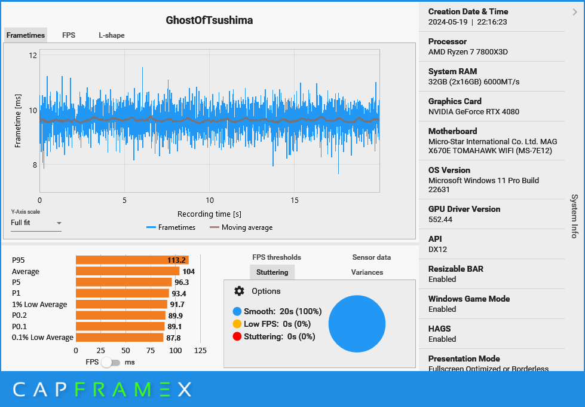Toggle the FPS/ms switch
This screenshot has height=407, width=585.
coord(111,363)
